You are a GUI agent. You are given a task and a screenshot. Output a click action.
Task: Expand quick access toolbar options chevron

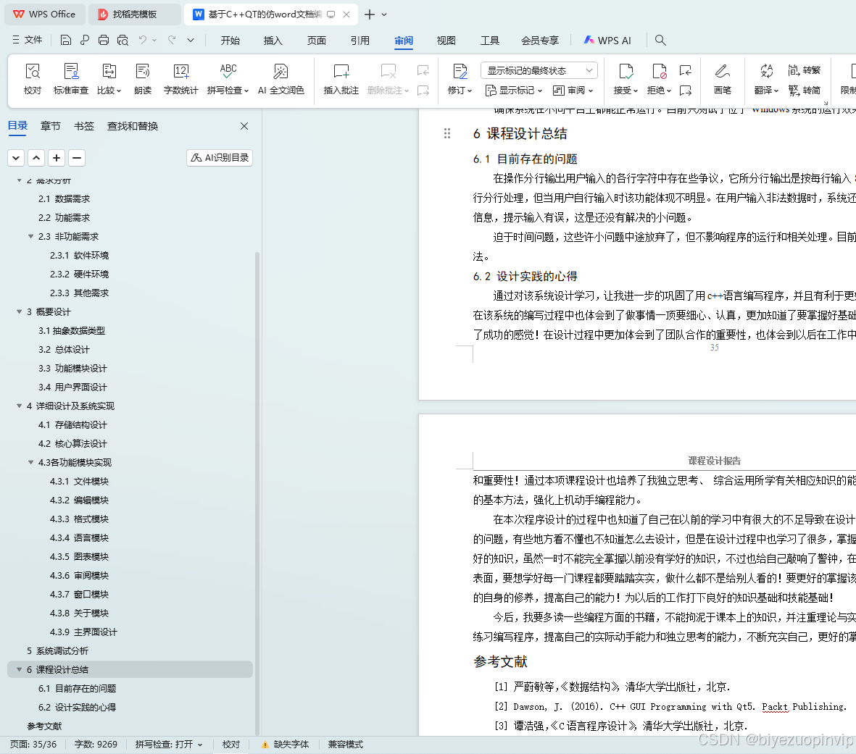pos(191,40)
